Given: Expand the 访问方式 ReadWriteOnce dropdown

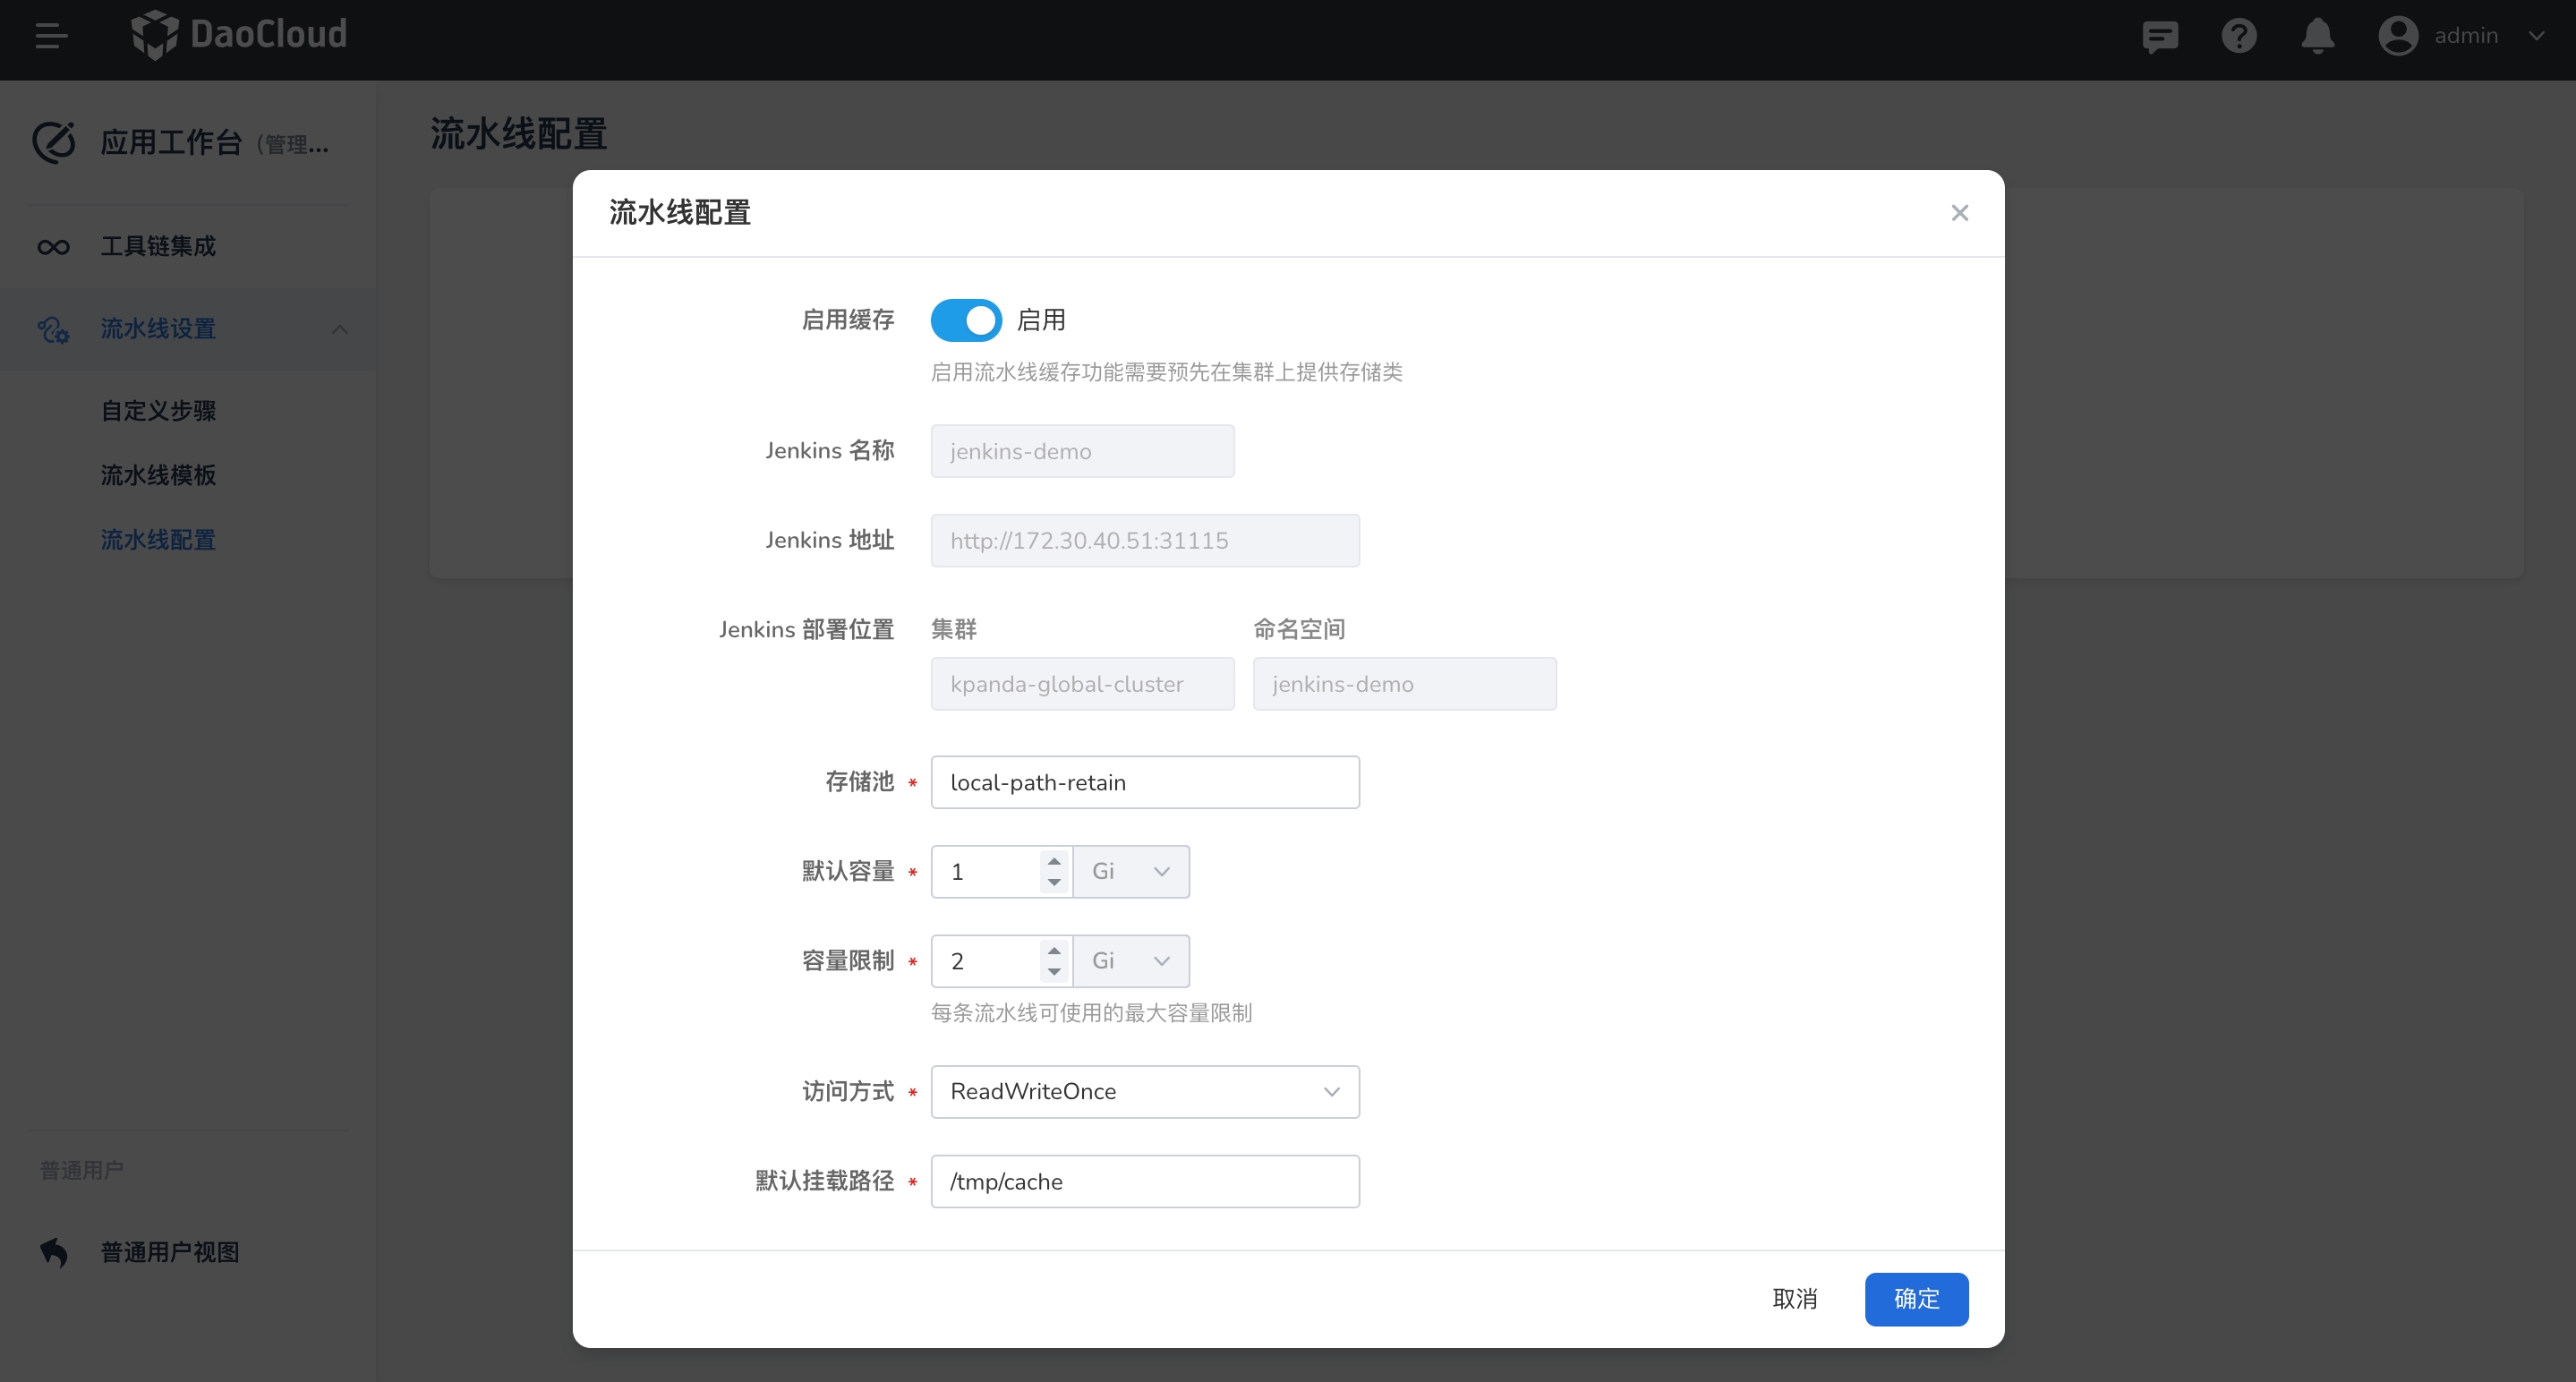Looking at the screenshot, I should [1144, 1092].
